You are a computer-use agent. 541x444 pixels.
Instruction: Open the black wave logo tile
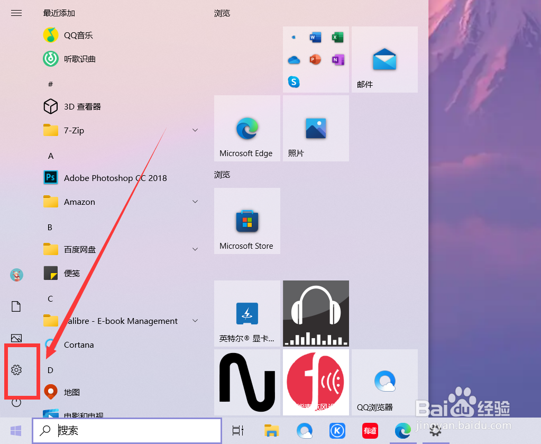pyautogui.click(x=247, y=382)
